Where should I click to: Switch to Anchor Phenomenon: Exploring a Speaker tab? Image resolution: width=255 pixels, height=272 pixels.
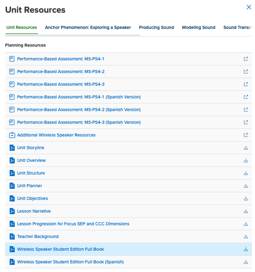coord(88,27)
